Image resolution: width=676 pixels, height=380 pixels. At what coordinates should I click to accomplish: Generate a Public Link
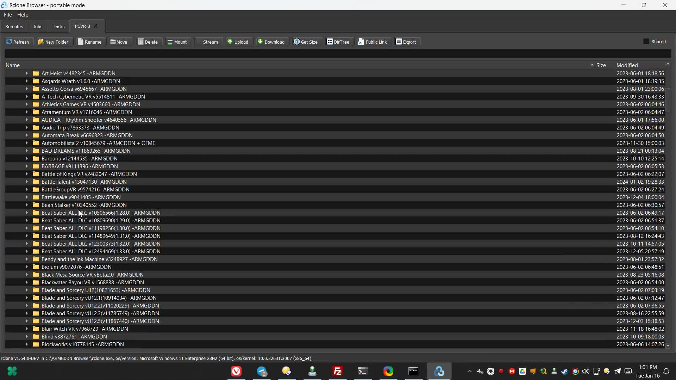pyautogui.click(x=373, y=42)
